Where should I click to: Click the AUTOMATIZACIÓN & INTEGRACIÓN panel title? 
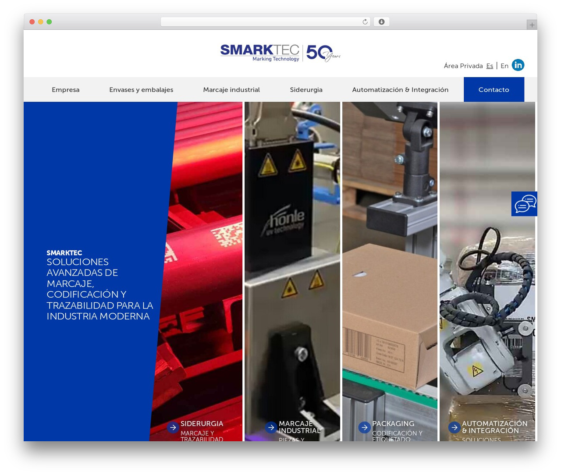[495, 427]
